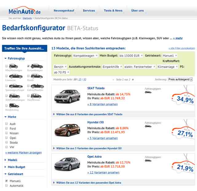Select the SUV/Geländewagen car silhouette icon

[x=14, y=96]
